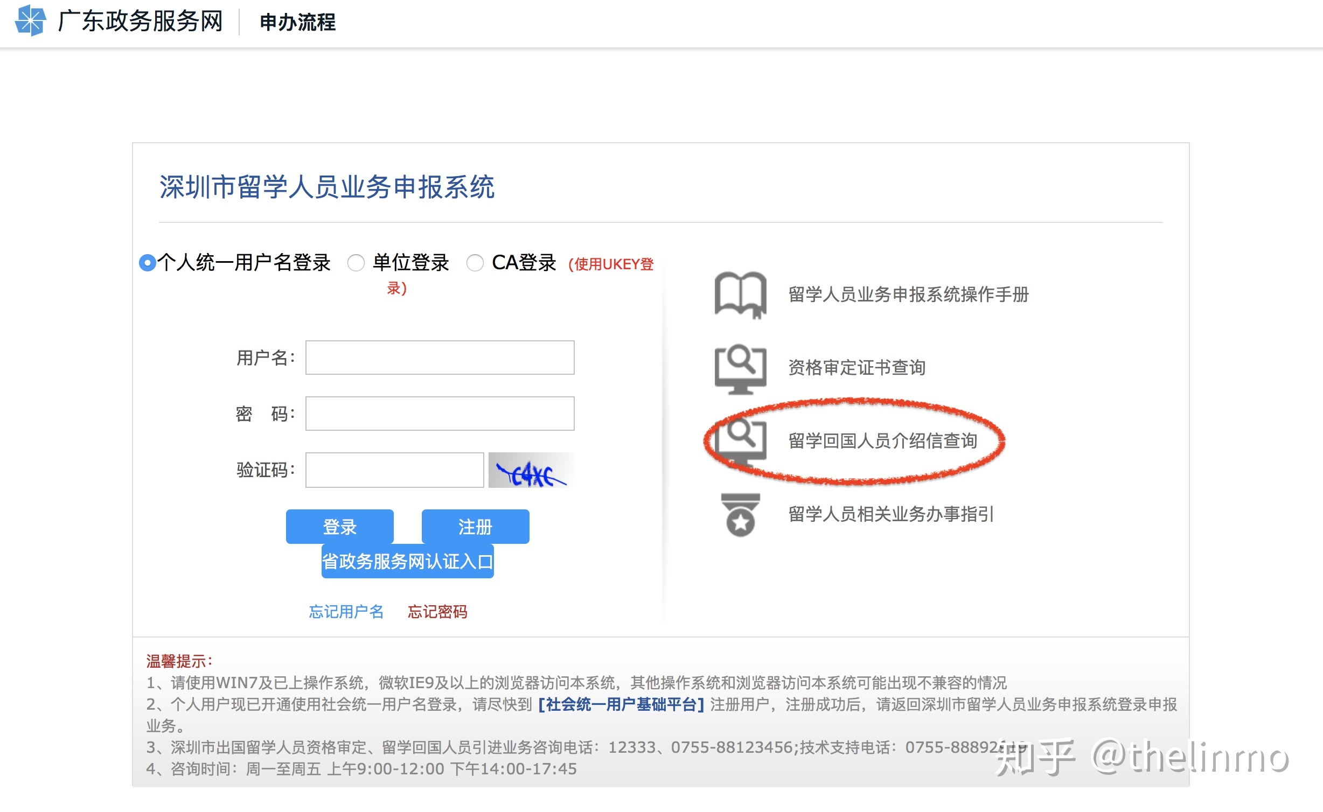Open 留学人员相关业务办事指引 text link
The height and width of the screenshot is (812, 1323).
pos(892,514)
